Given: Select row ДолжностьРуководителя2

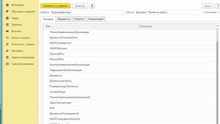Looking at the screenshot, I should 129,113.
